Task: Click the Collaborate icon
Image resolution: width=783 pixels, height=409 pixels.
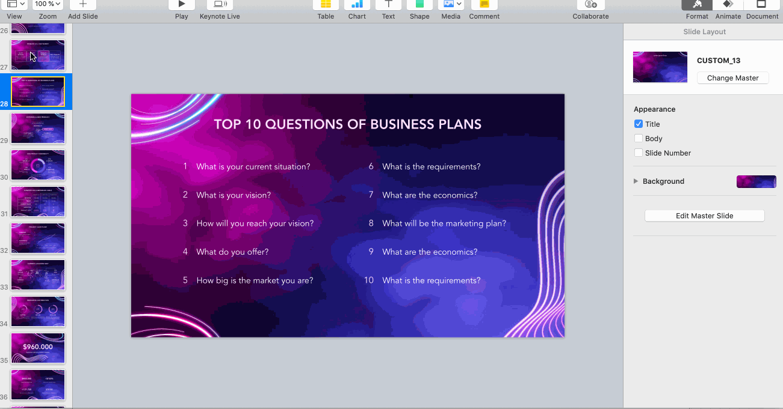Action: 590,5
